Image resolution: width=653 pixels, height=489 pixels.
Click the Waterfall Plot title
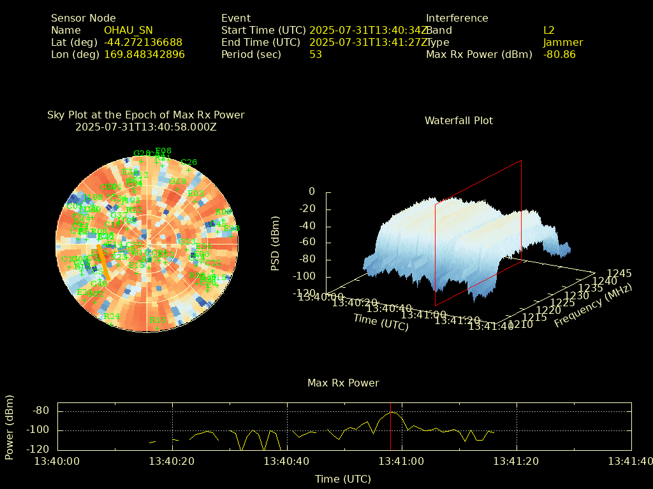pyautogui.click(x=459, y=120)
